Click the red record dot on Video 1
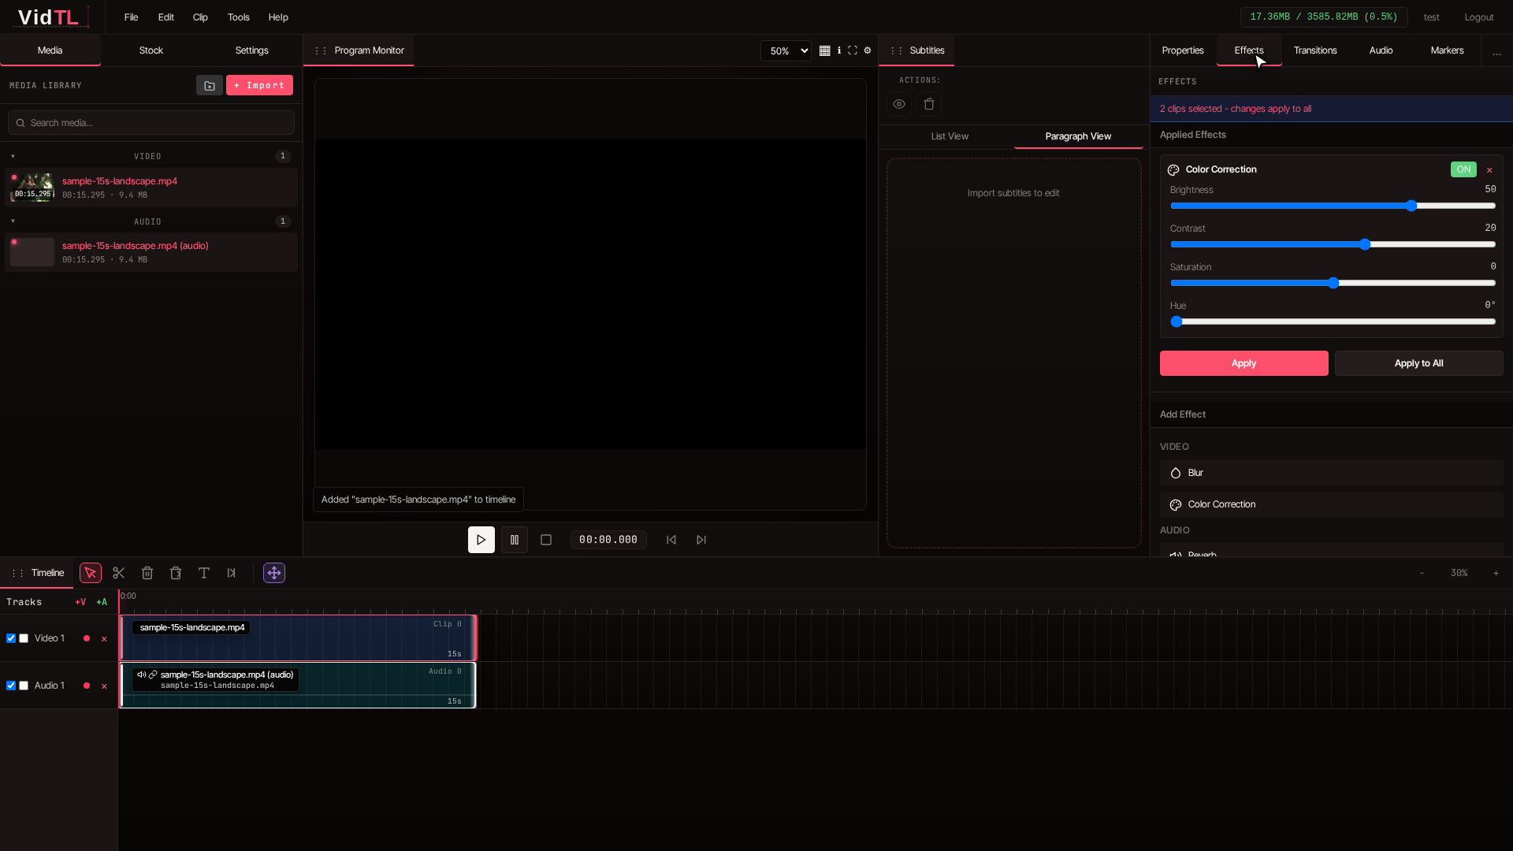 pyautogui.click(x=87, y=638)
